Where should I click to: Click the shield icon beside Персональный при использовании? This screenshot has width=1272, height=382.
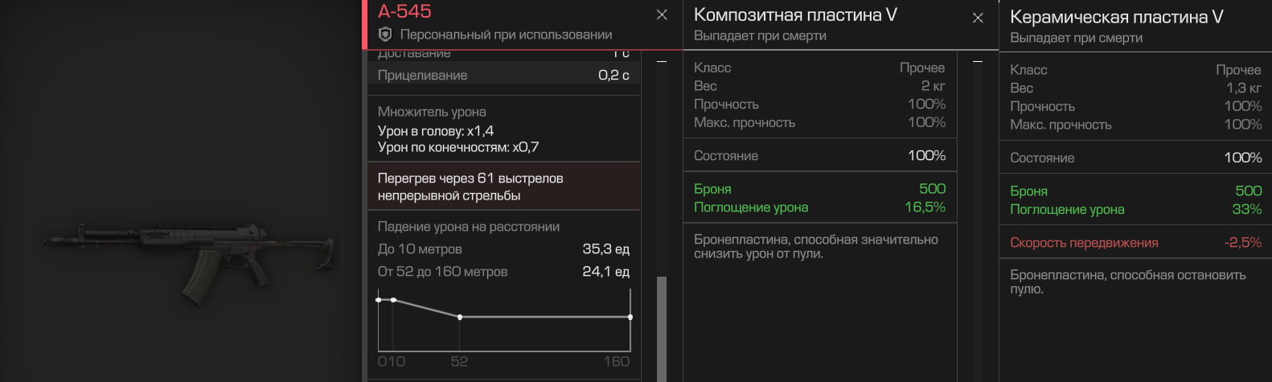[385, 35]
